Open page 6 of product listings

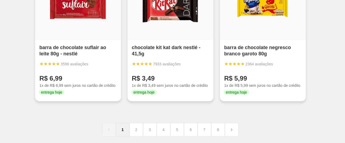pyautogui.click(x=191, y=130)
